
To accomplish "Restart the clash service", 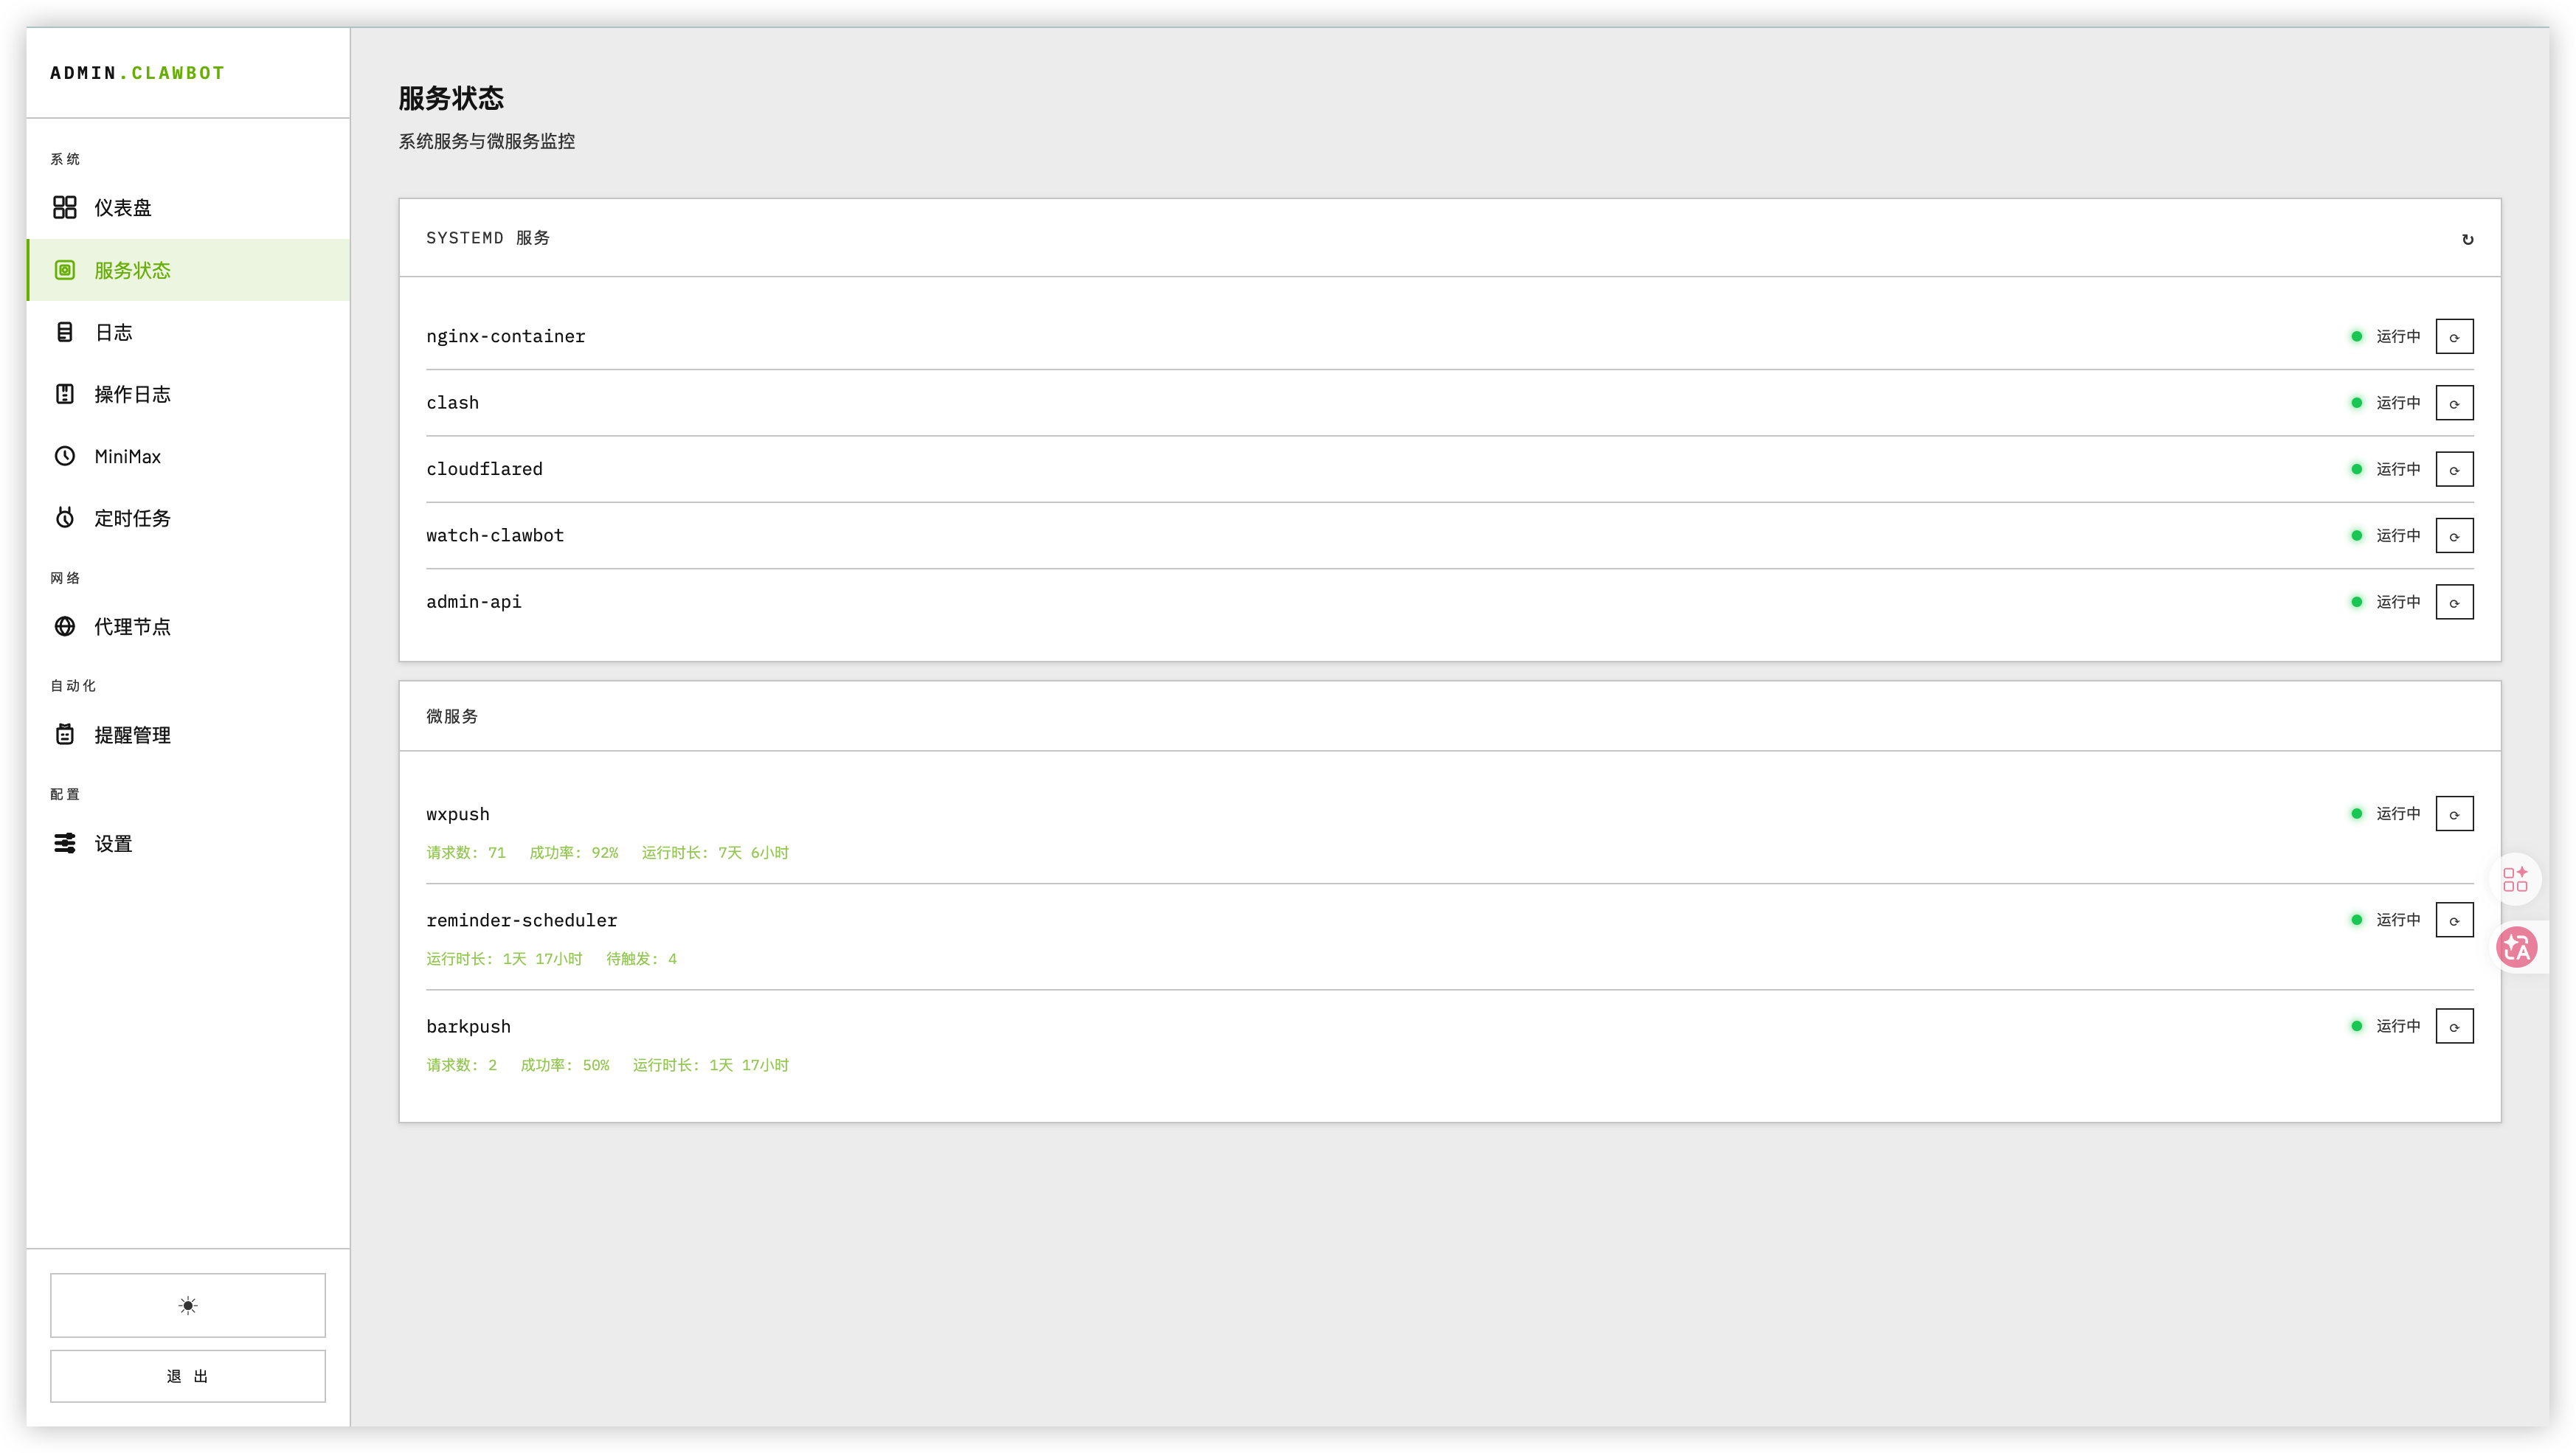I will (2454, 402).
